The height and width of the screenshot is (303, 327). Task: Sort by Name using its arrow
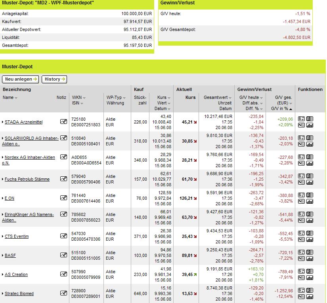pyautogui.click(x=16, y=98)
